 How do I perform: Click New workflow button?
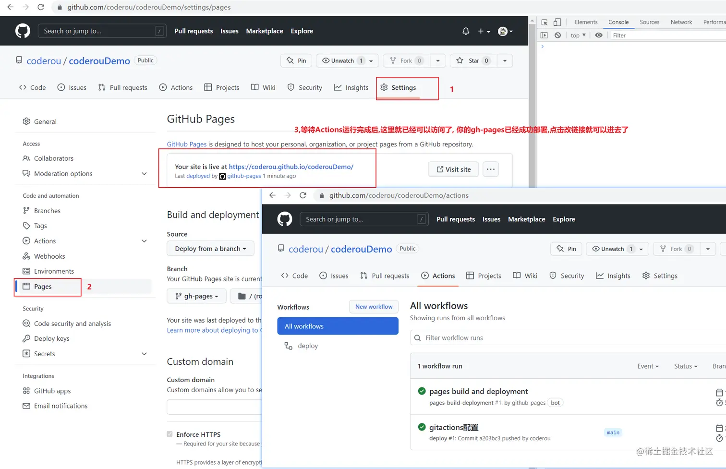tap(374, 307)
